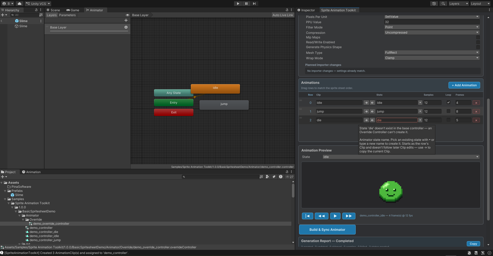The image size is (493, 256).
Task: Toggle Generate Physics Shape checkbox
Action: point(478,47)
